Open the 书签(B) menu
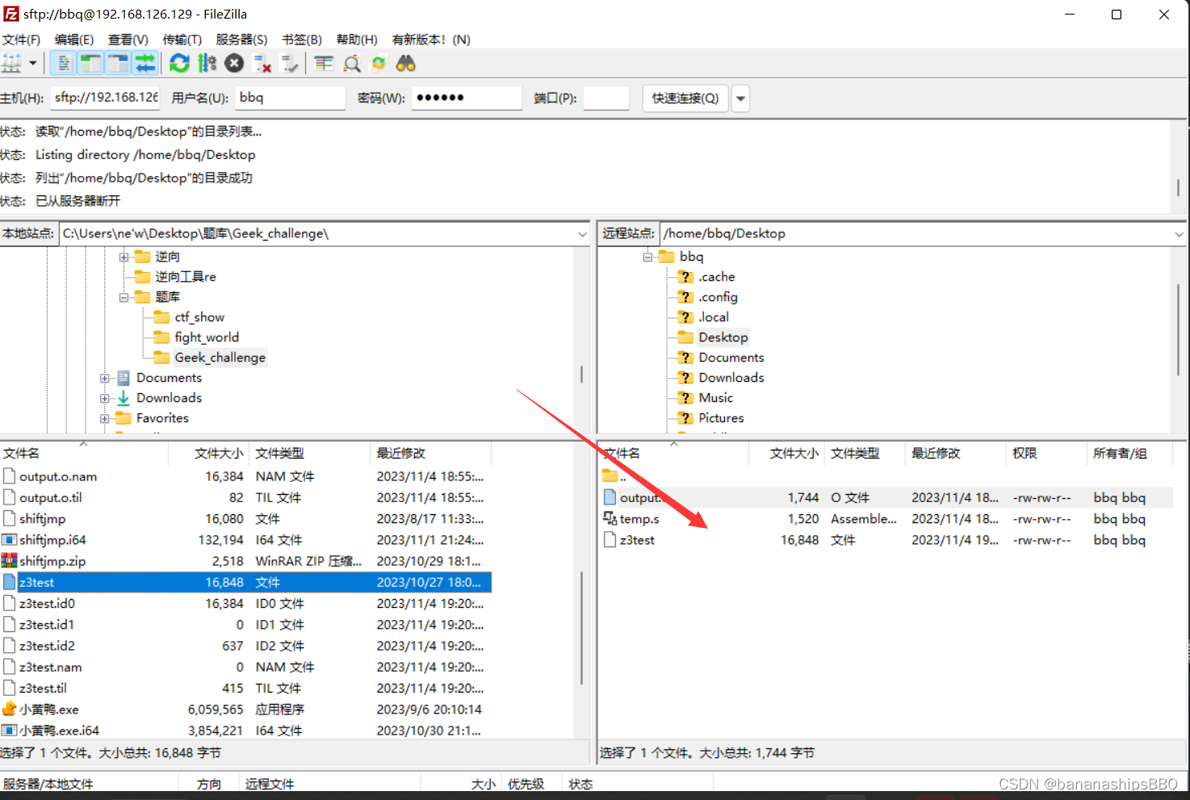Screen dimensions: 1190x800 (302, 40)
